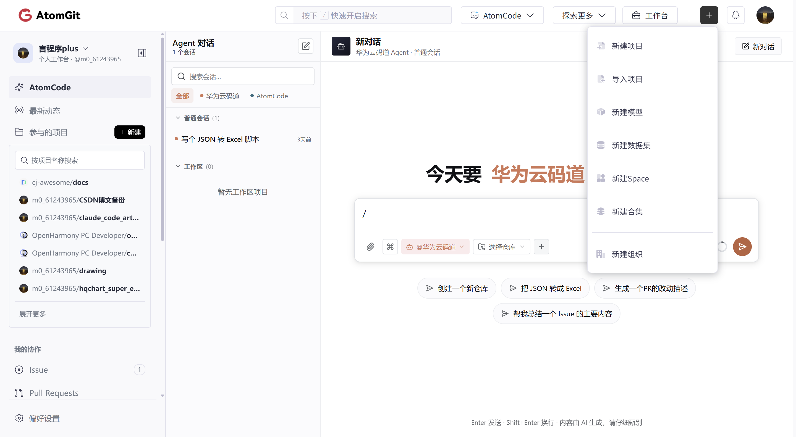Open project cj-awesome/docs
The image size is (796, 437).
coord(80,182)
